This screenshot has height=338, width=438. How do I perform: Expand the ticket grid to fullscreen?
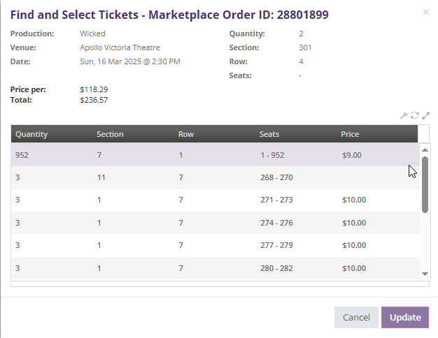425,115
